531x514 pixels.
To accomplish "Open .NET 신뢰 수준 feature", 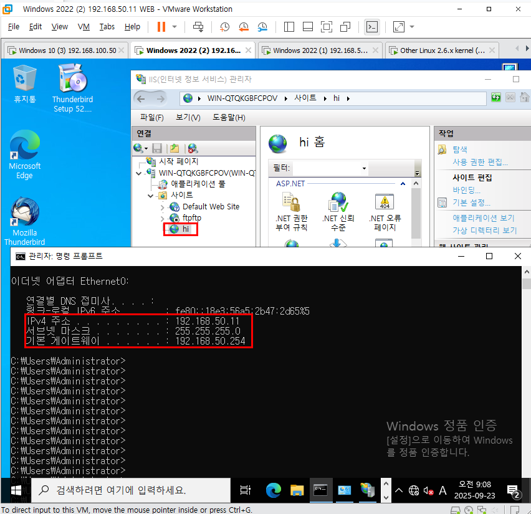I will 338,212.
